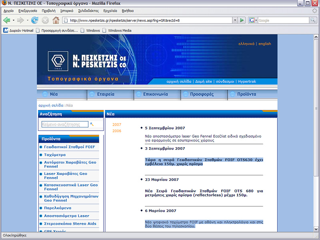The width and height of the screenshot is (320, 240).
Task: Open the Δωρεάν Hotmail bookmark
Action: [18, 30]
